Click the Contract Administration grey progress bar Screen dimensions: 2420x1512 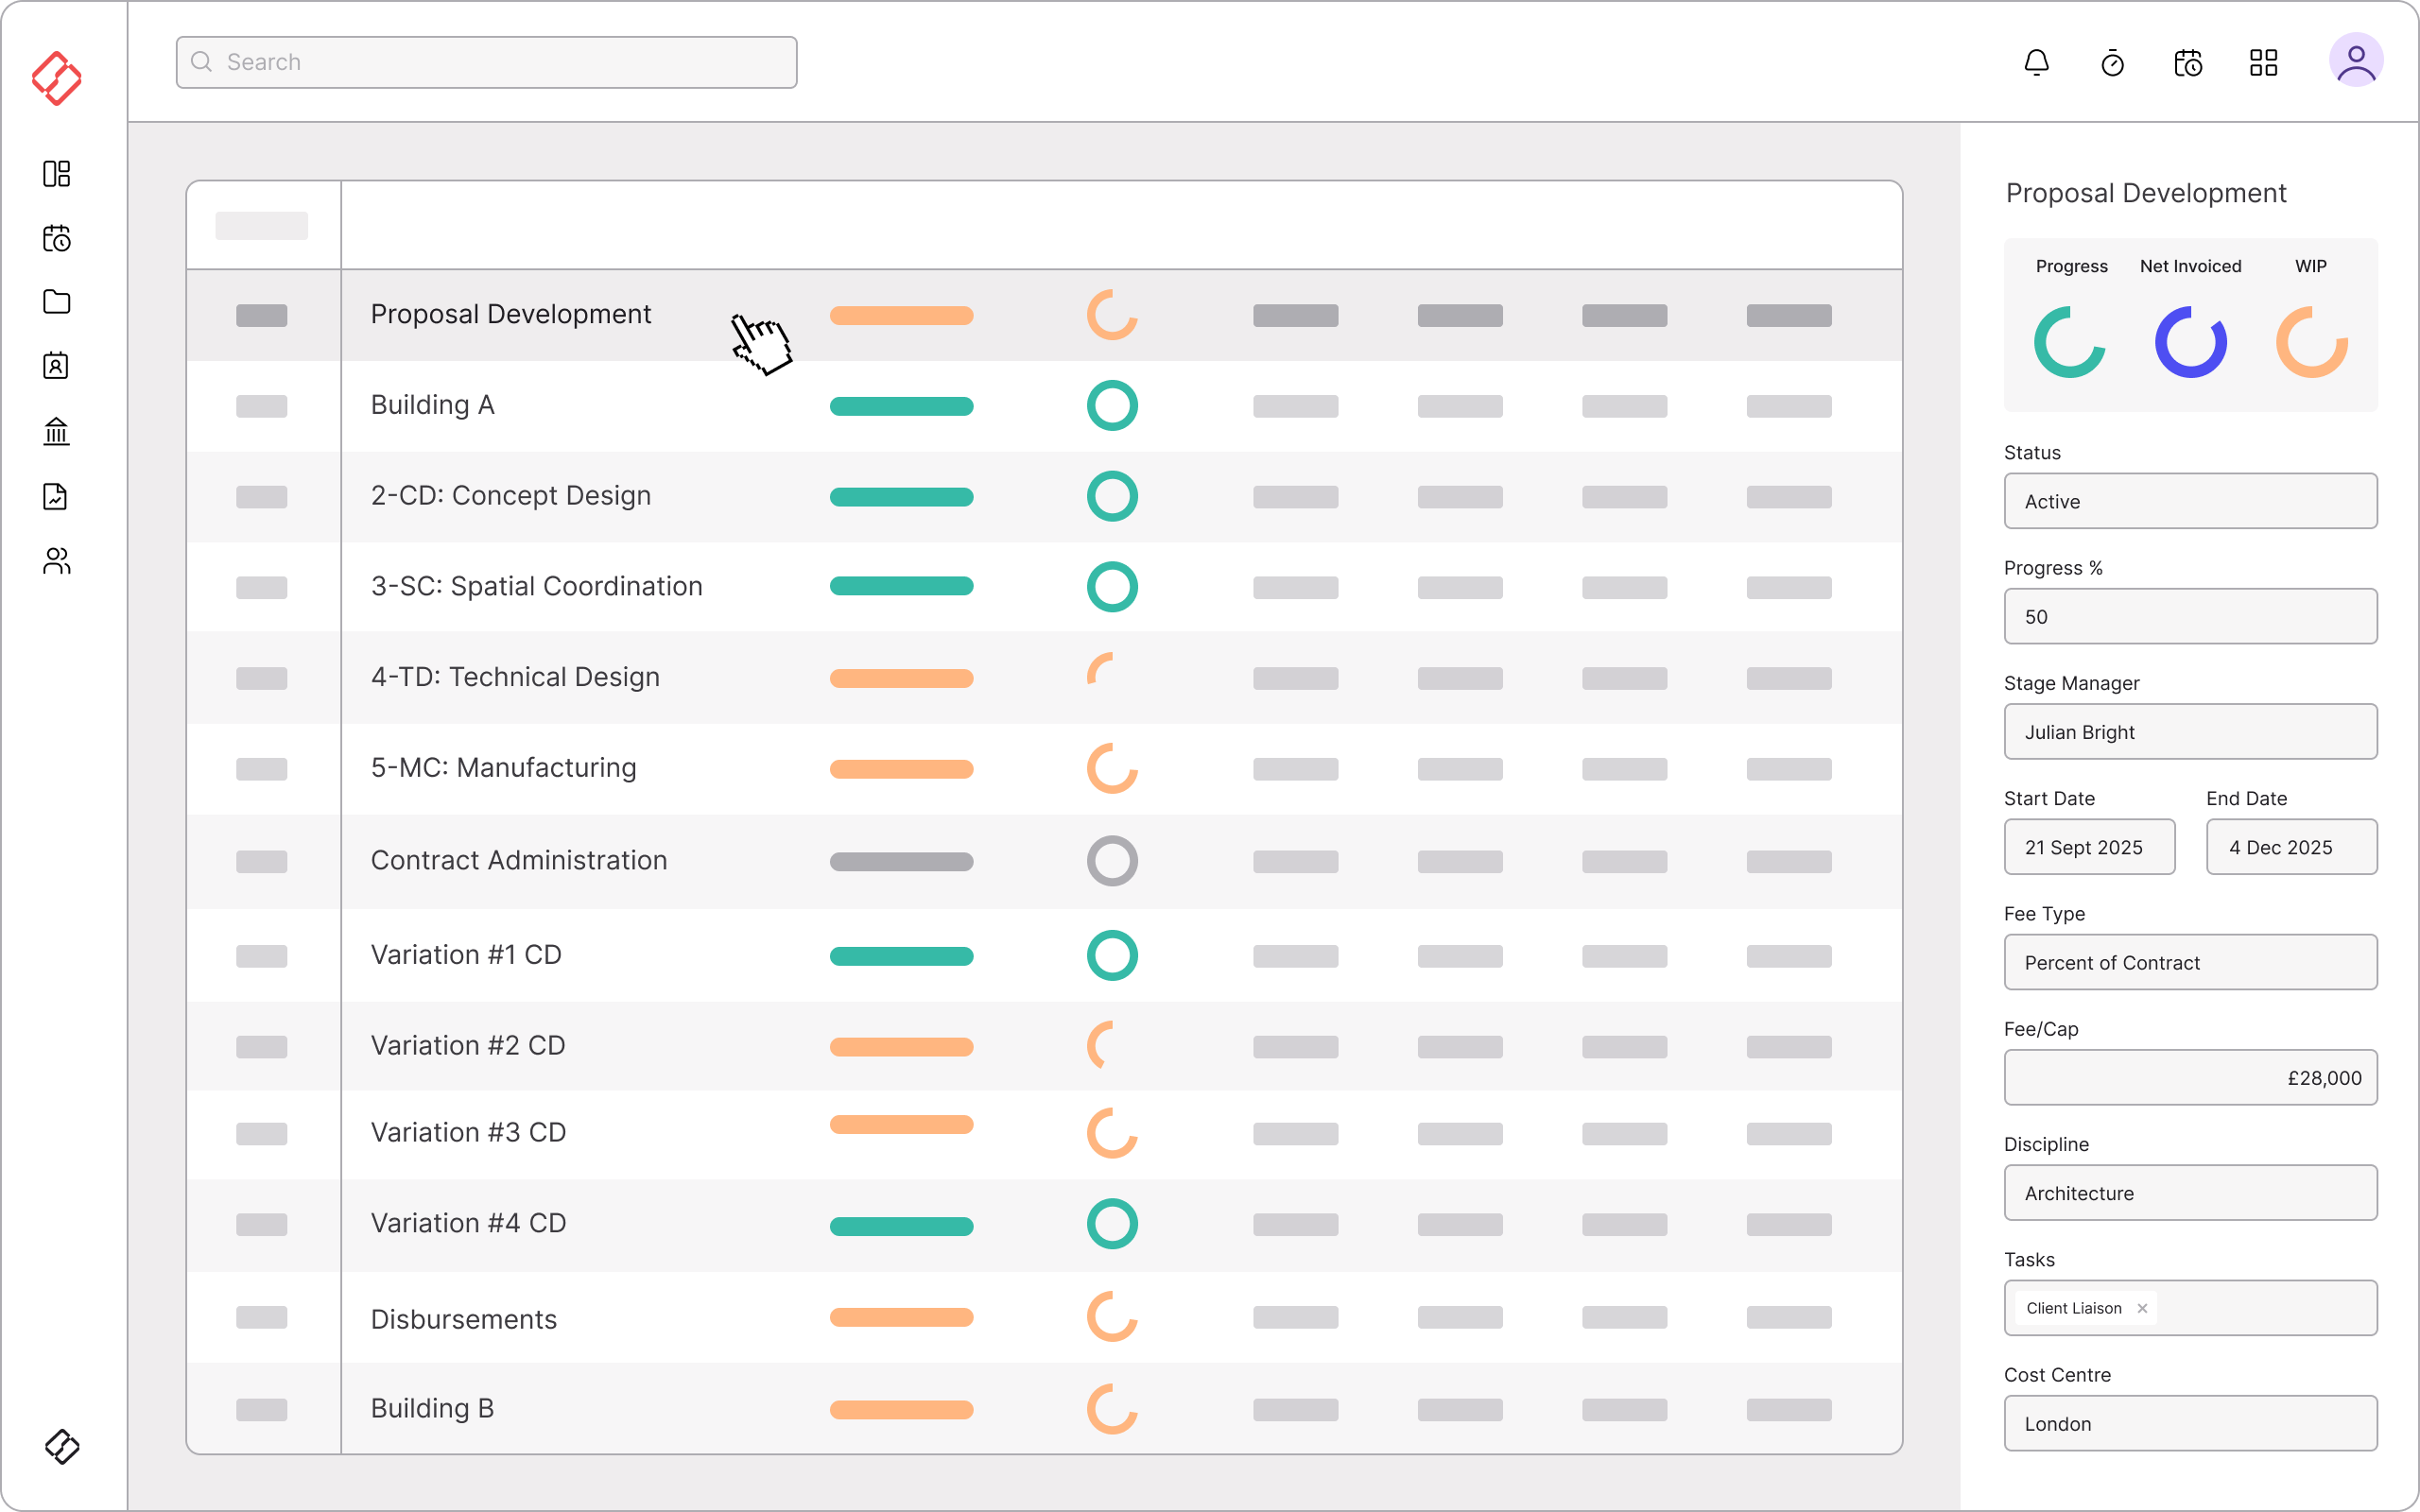[x=901, y=861]
